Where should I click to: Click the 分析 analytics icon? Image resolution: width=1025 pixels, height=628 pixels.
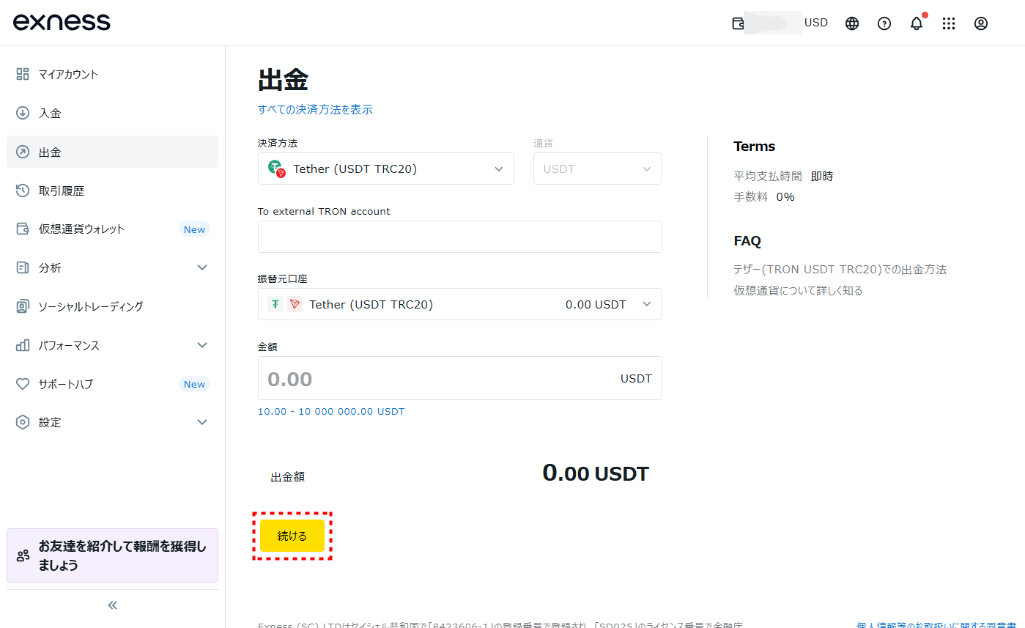point(23,267)
